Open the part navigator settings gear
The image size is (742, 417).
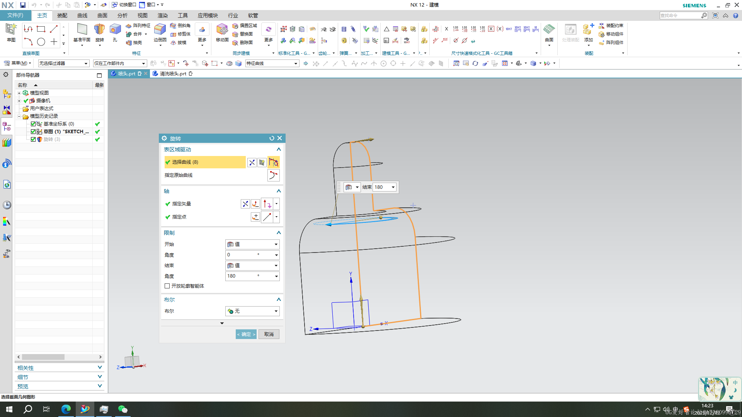[6, 75]
